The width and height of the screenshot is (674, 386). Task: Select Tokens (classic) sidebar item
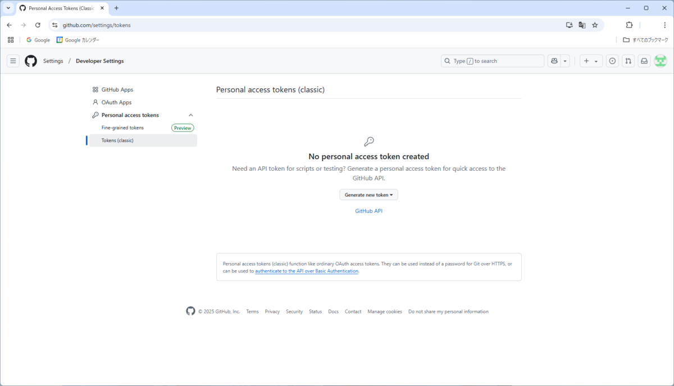tap(143, 140)
